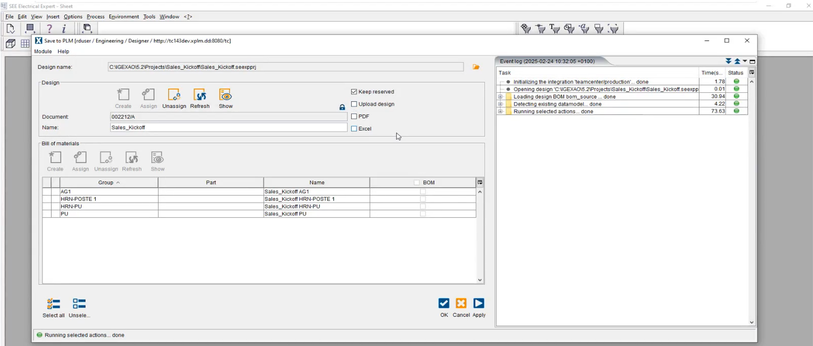Click the Refresh icon in Design section

[200, 95]
